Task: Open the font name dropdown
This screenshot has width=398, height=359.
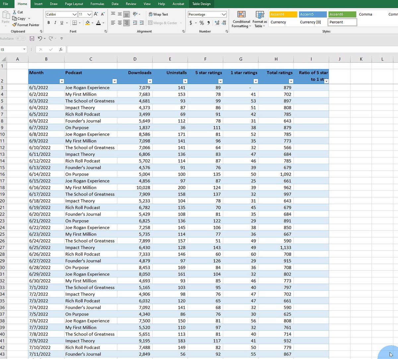Action: (75, 14)
